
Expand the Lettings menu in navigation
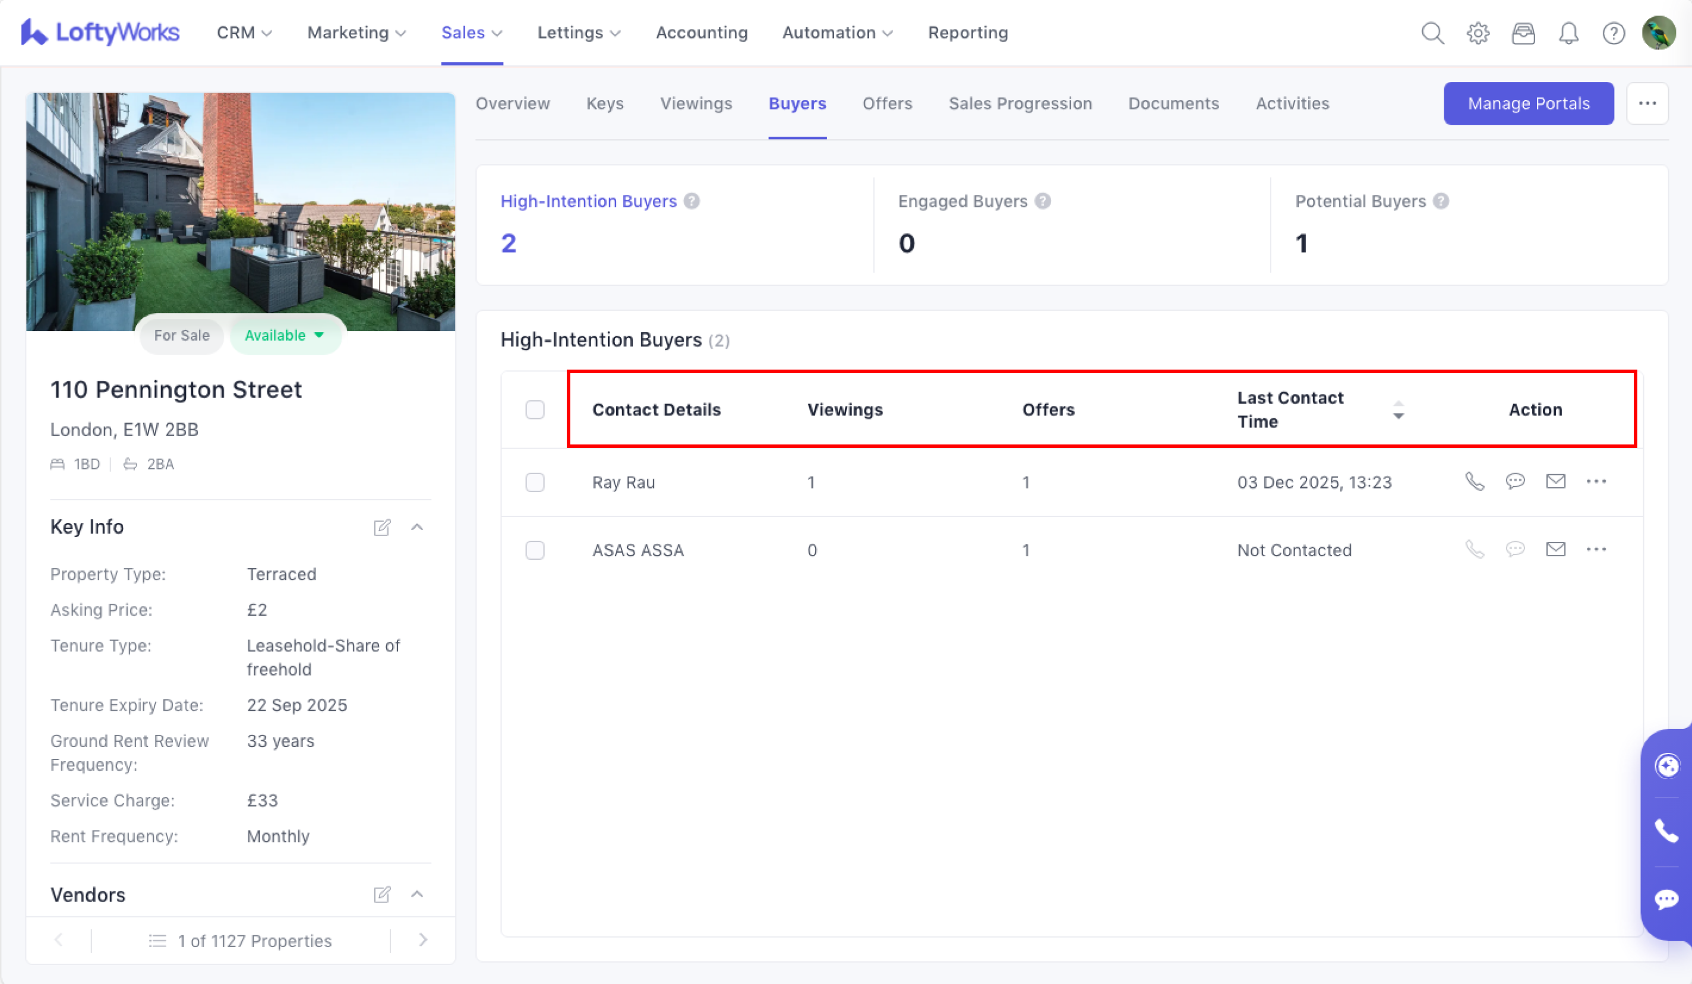[x=578, y=33]
